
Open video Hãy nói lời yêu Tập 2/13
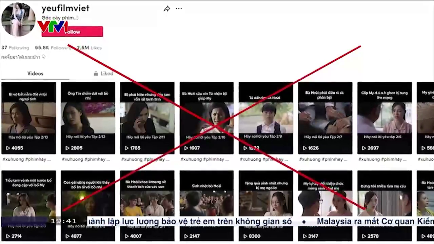pyautogui.click(x=28, y=118)
